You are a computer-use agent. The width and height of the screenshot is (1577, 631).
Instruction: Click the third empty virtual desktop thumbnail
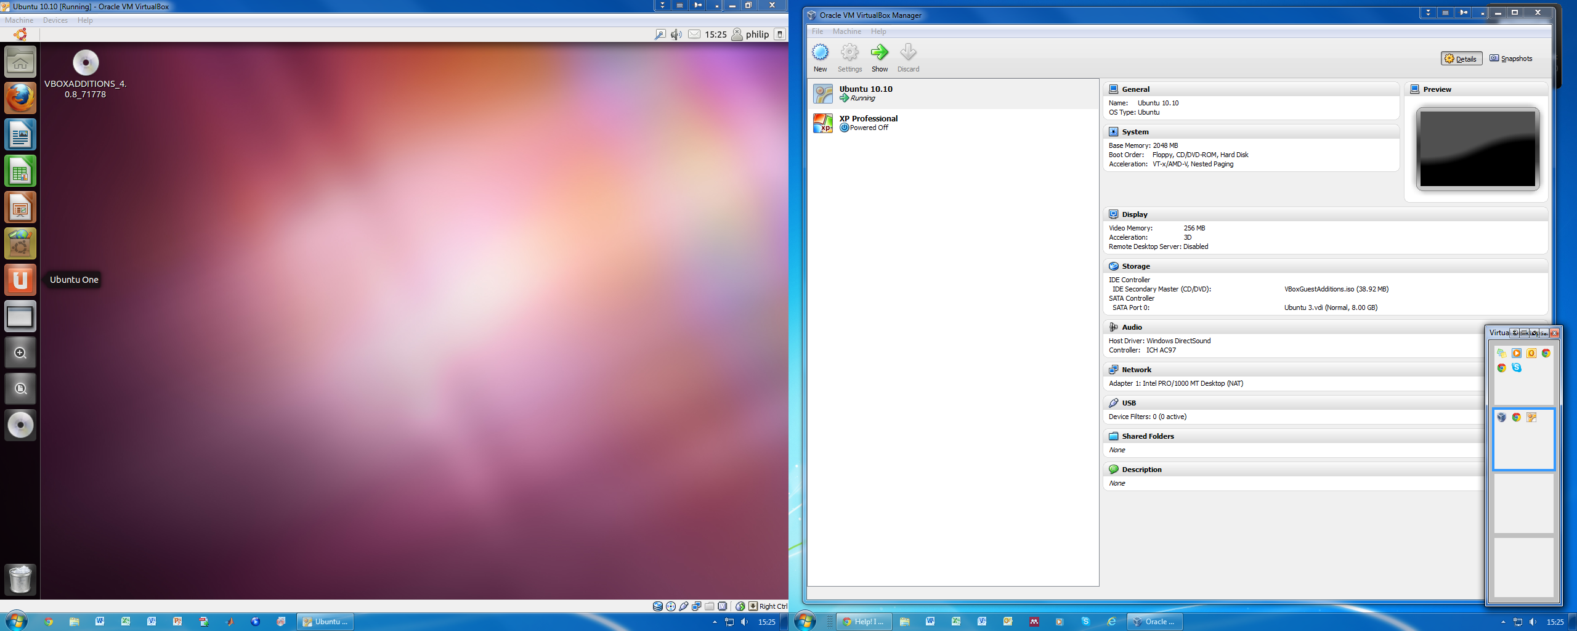(1524, 503)
